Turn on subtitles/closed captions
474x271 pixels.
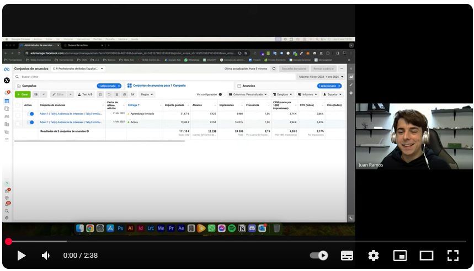347,256
